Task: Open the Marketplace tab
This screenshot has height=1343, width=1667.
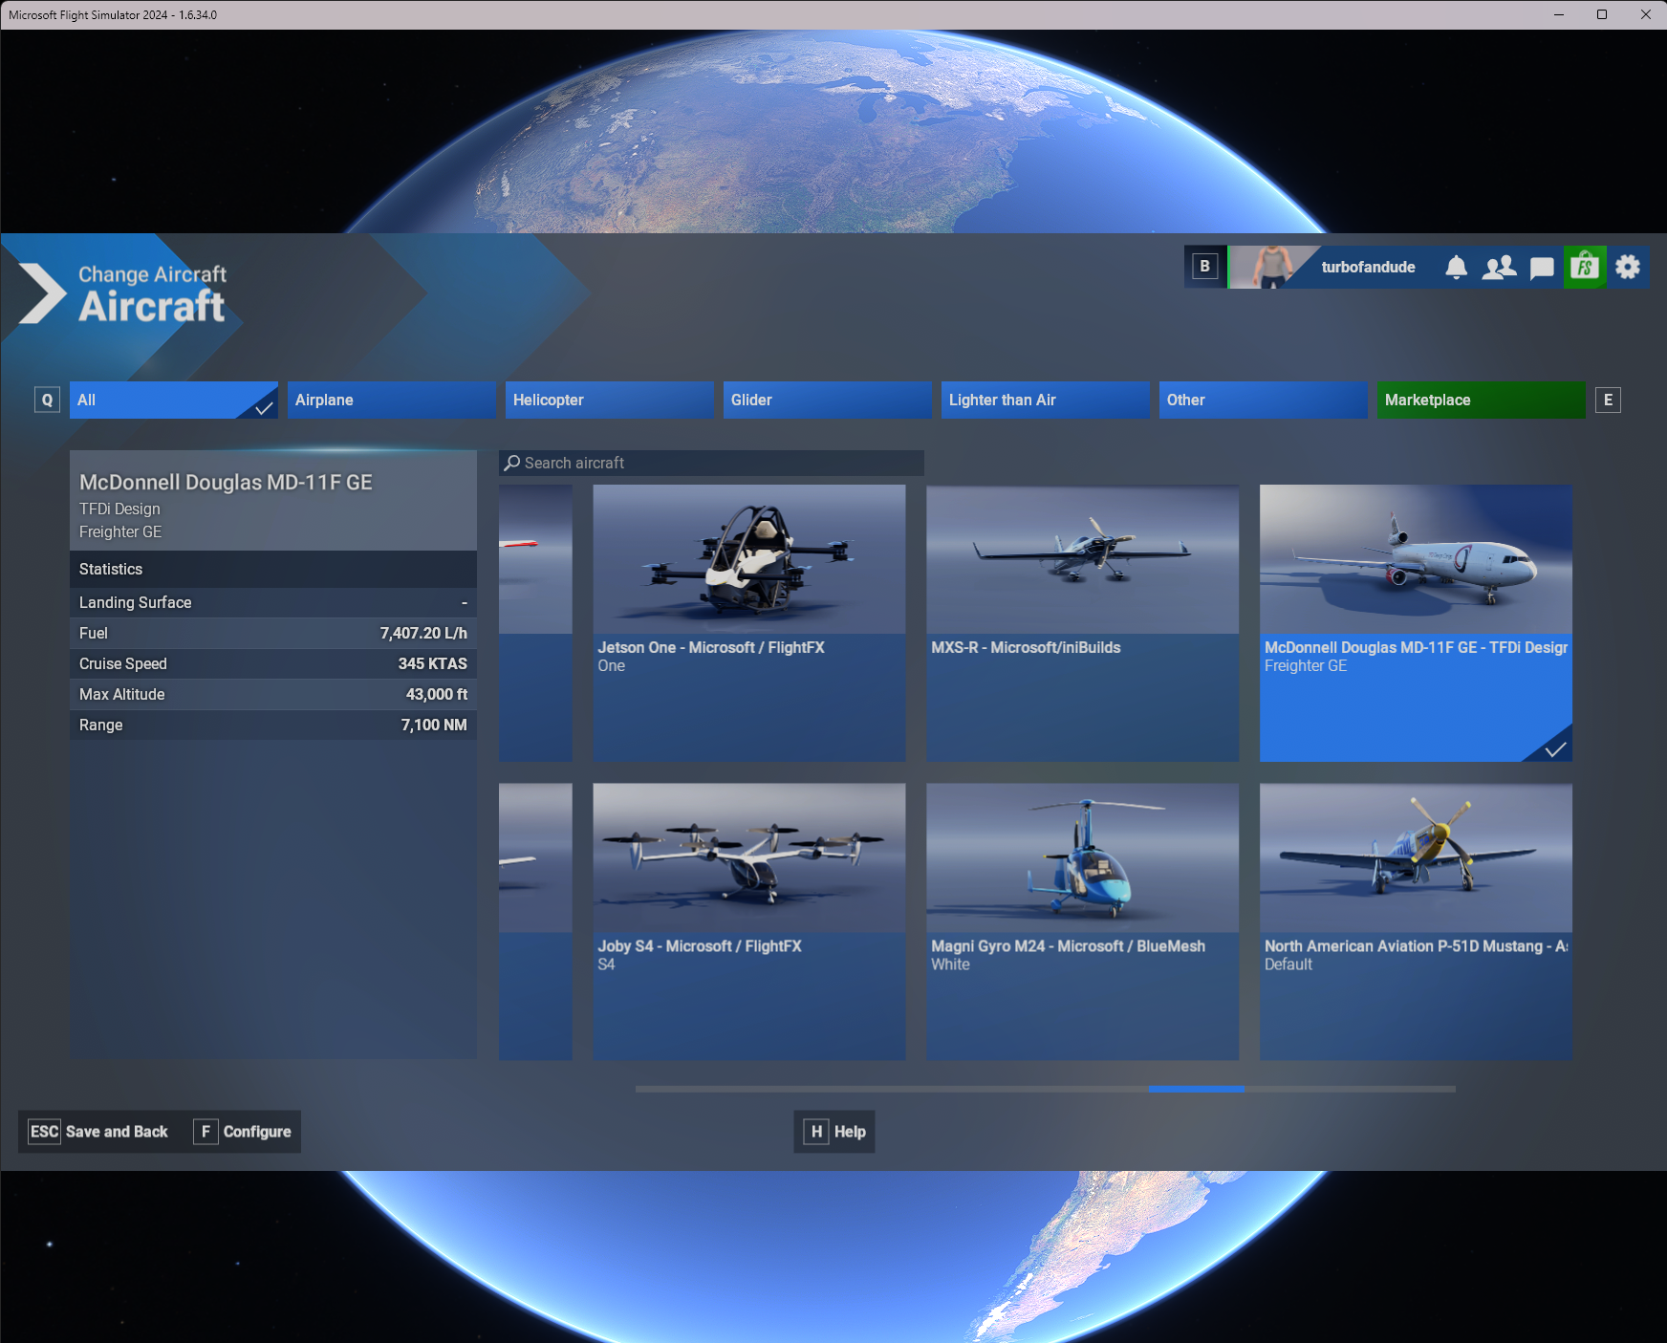Action: click(1482, 400)
